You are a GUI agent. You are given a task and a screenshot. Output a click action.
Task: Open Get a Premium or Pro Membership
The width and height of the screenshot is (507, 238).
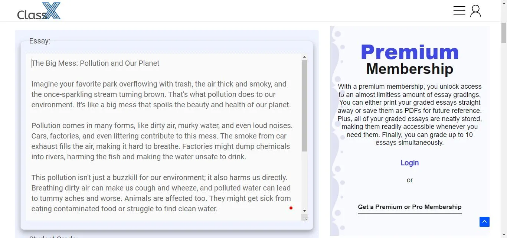[x=409, y=207]
